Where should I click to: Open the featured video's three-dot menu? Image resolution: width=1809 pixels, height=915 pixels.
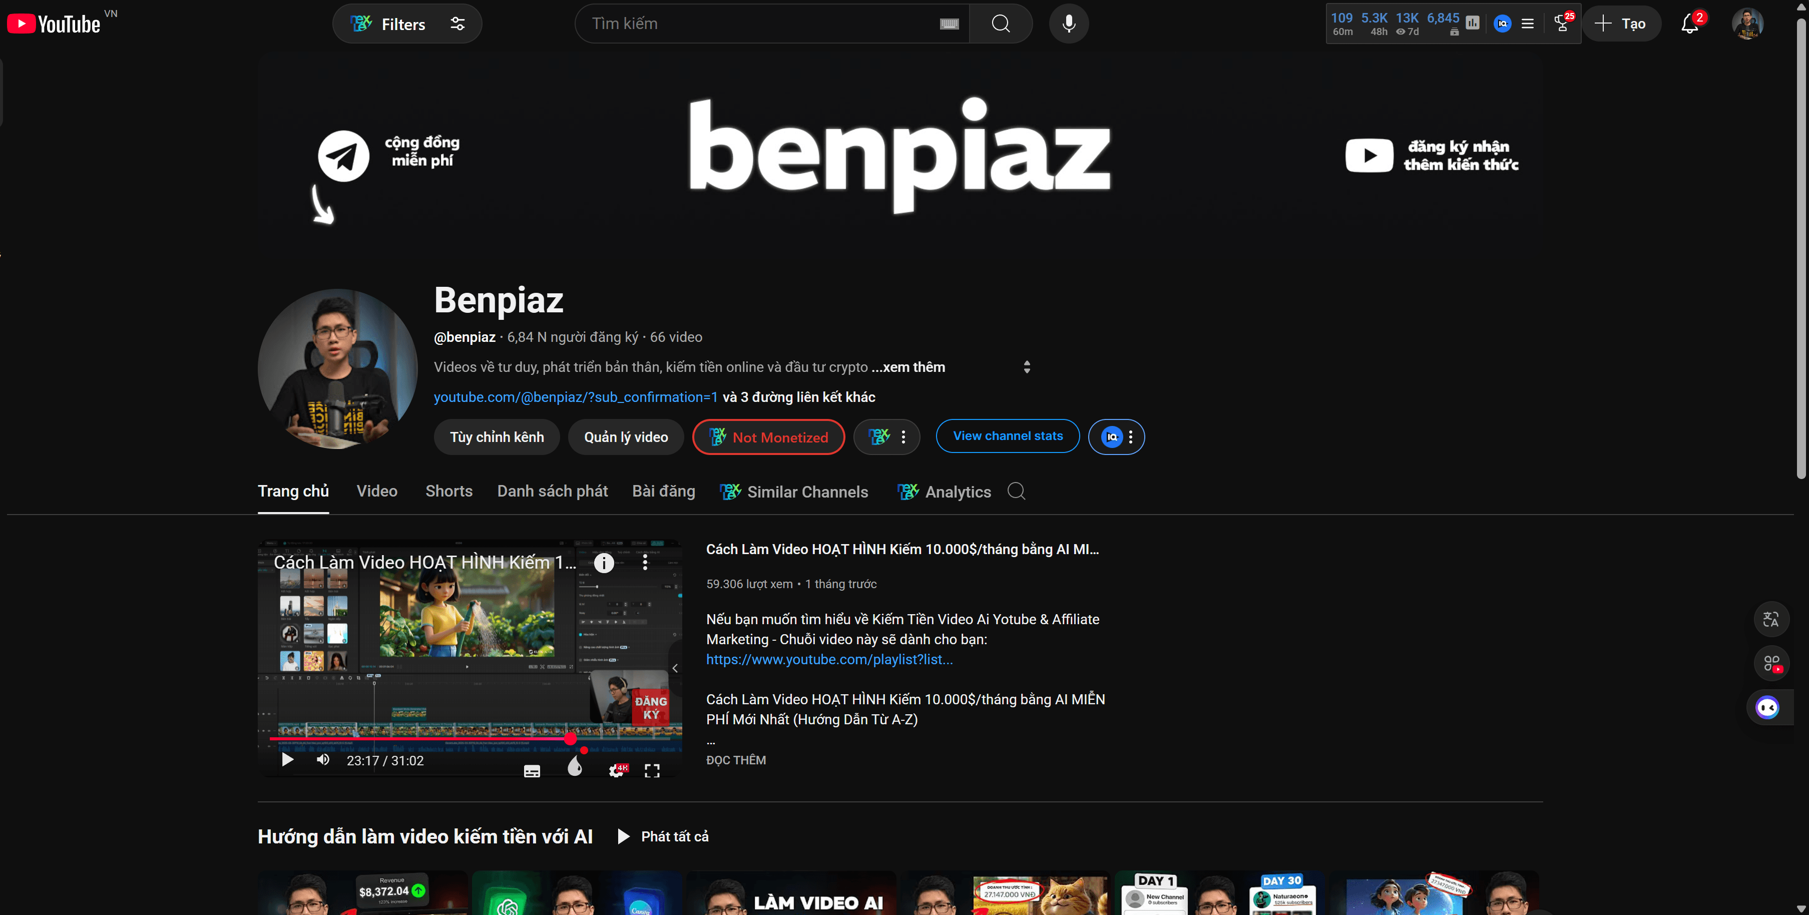tap(645, 563)
